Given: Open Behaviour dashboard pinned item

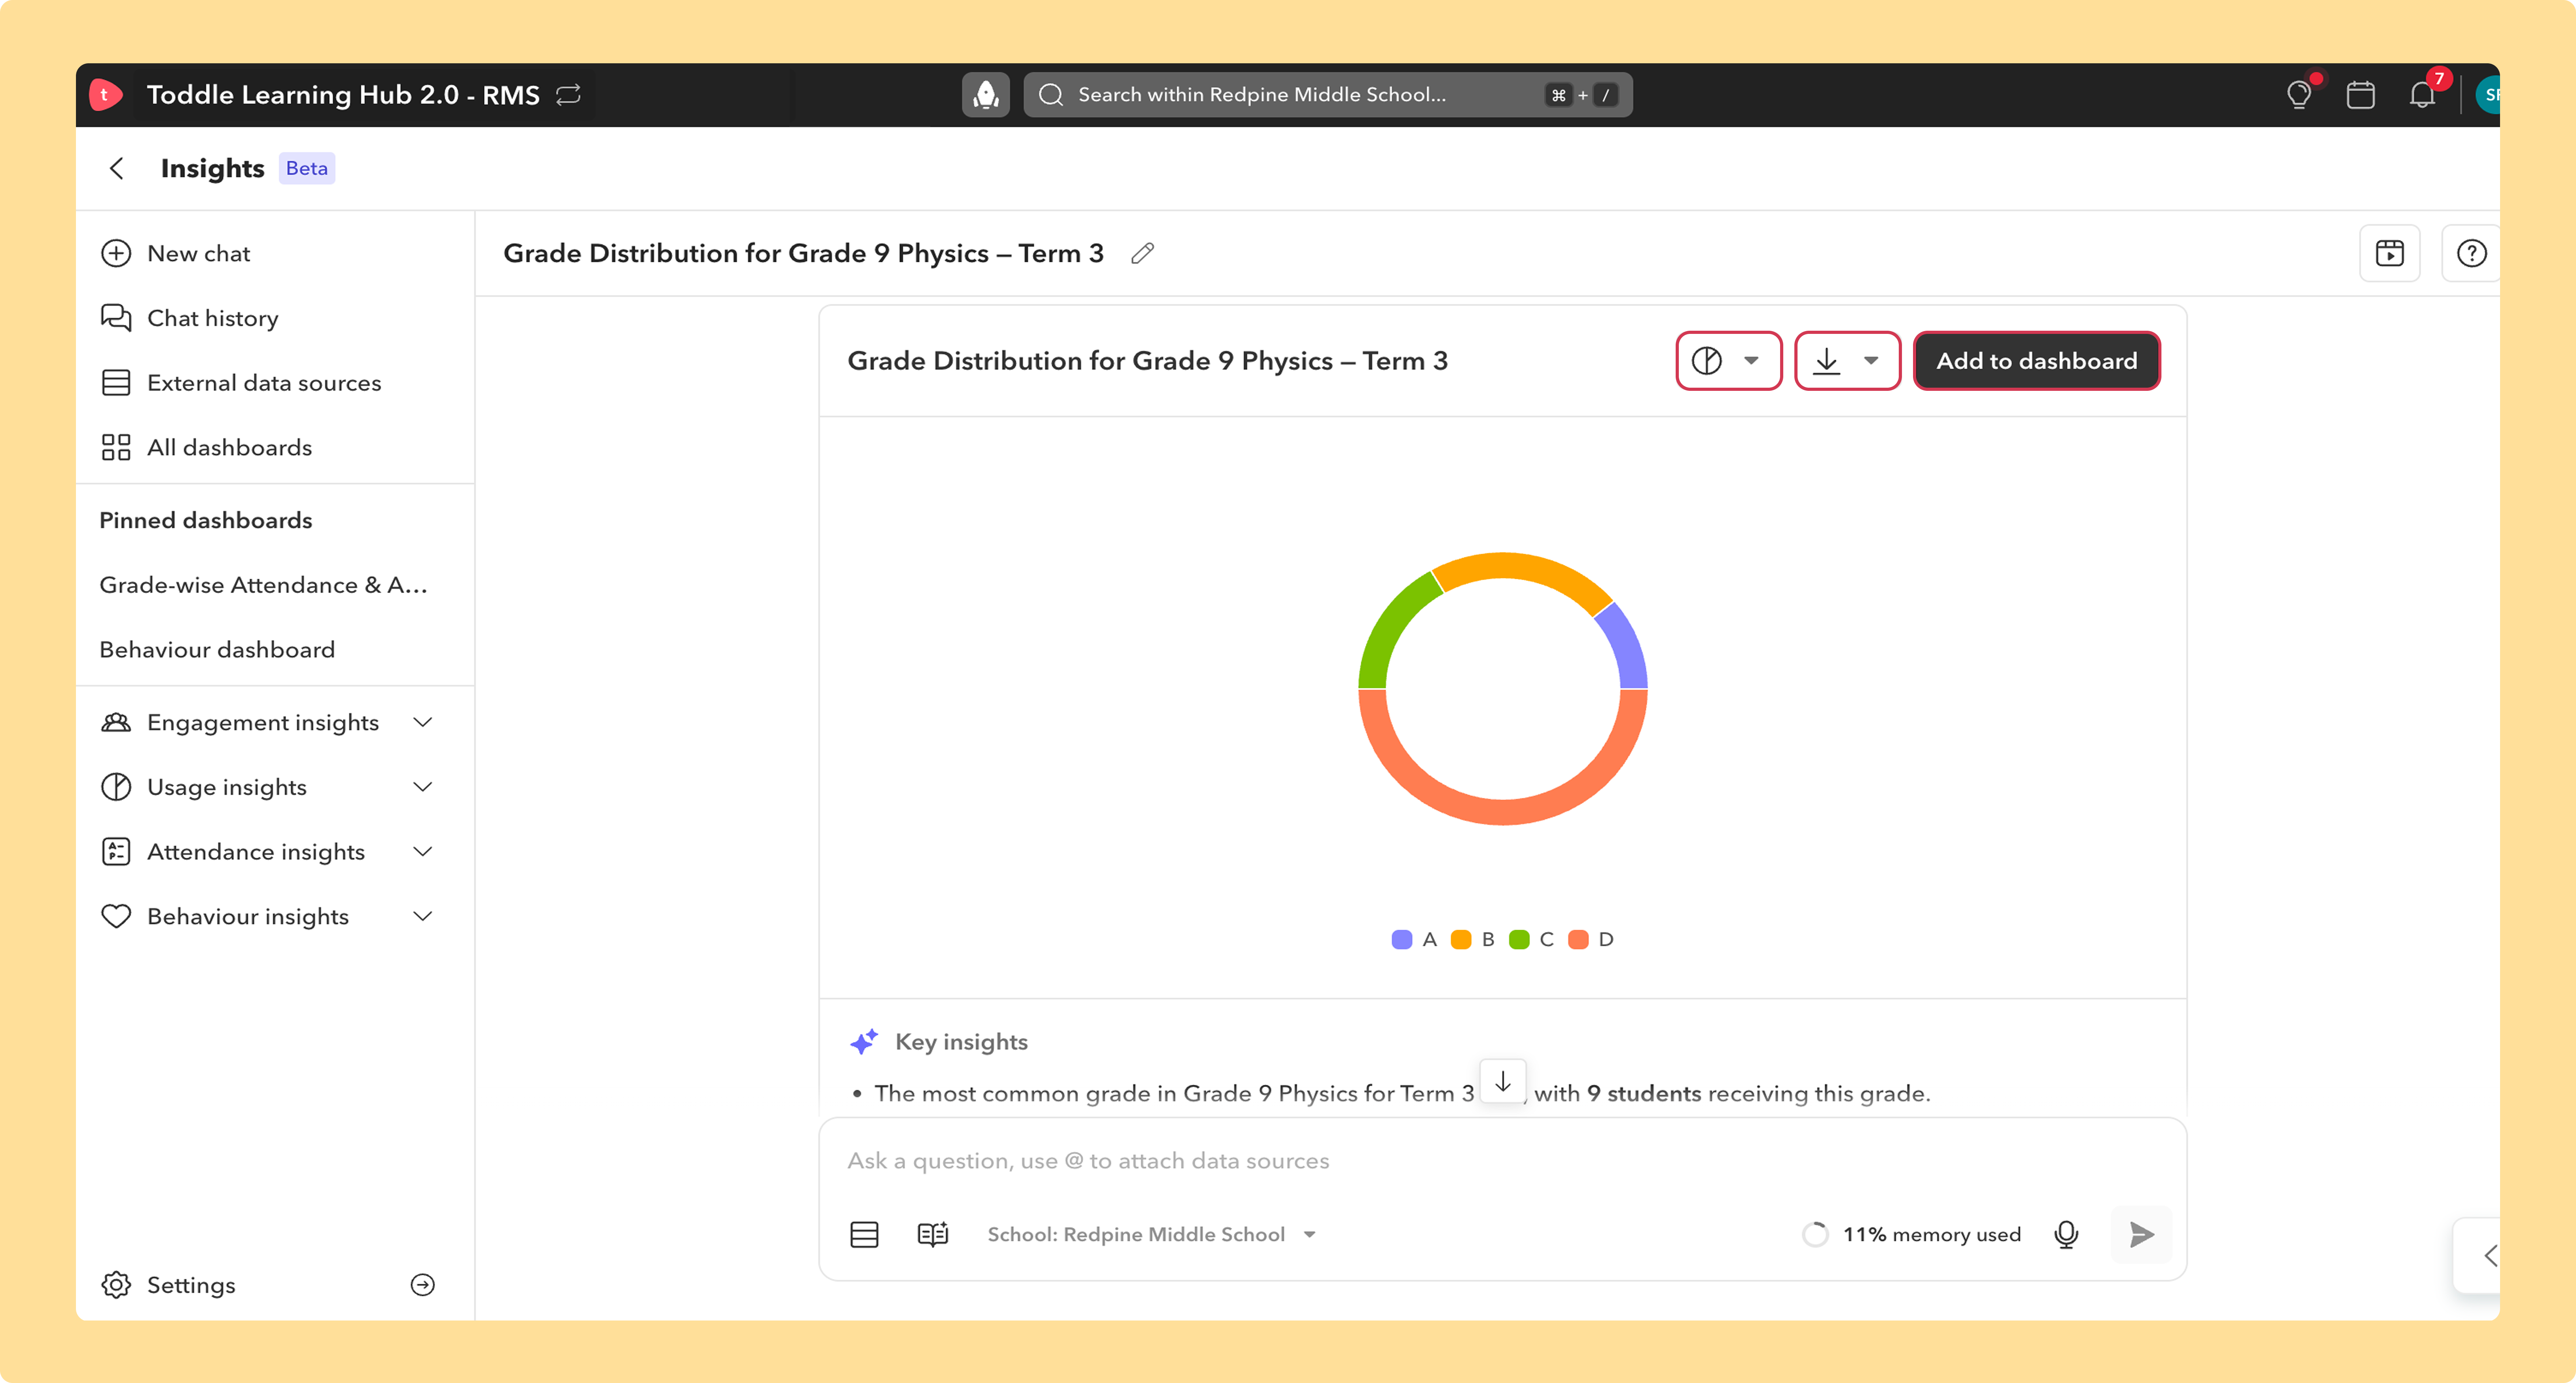Looking at the screenshot, I should pyautogui.click(x=217, y=650).
